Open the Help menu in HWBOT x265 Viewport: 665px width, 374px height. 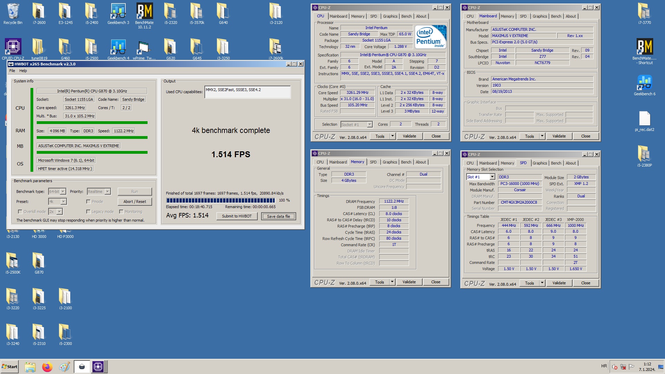point(23,71)
